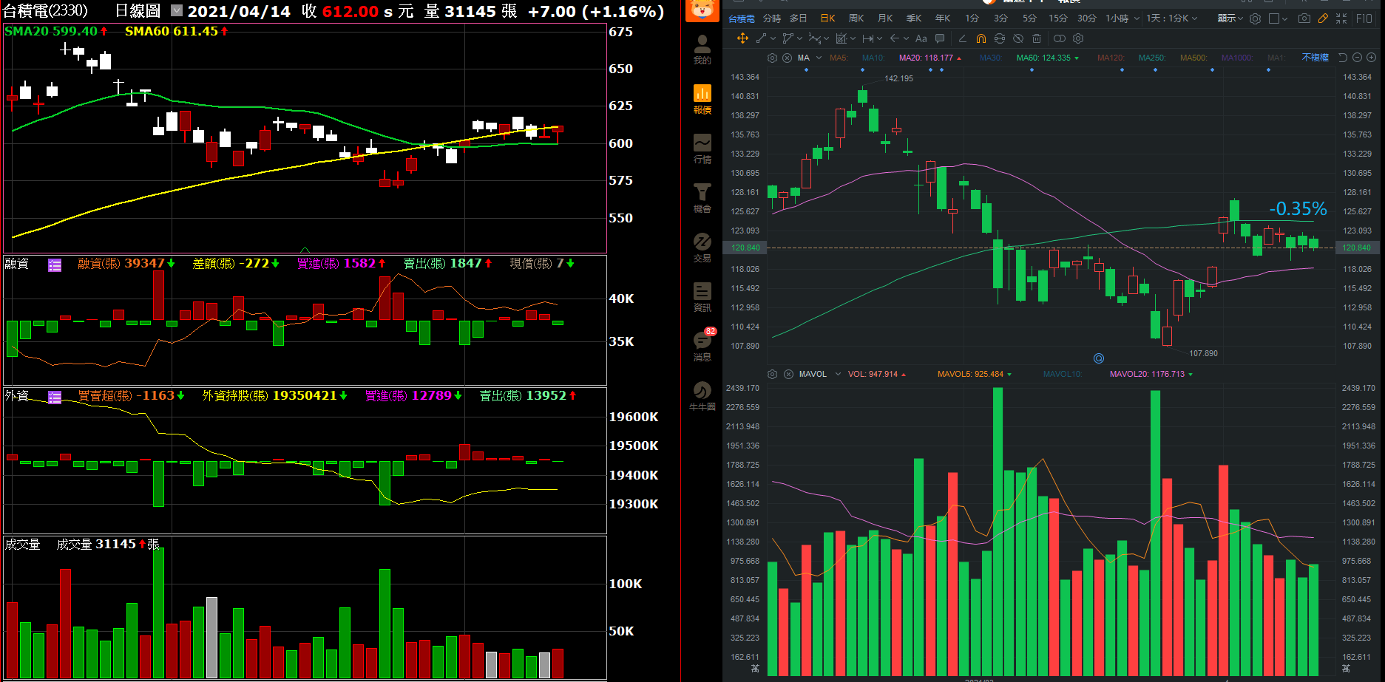Toggle the MA60 moving average line
The width and height of the screenshot is (1385, 682).
tap(1048, 58)
